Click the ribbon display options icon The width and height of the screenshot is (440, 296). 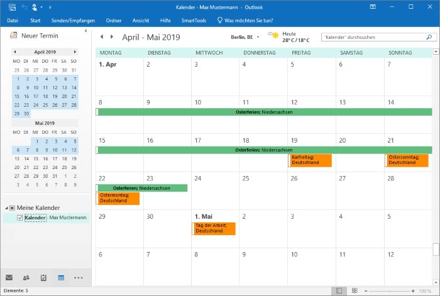click(373, 7)
